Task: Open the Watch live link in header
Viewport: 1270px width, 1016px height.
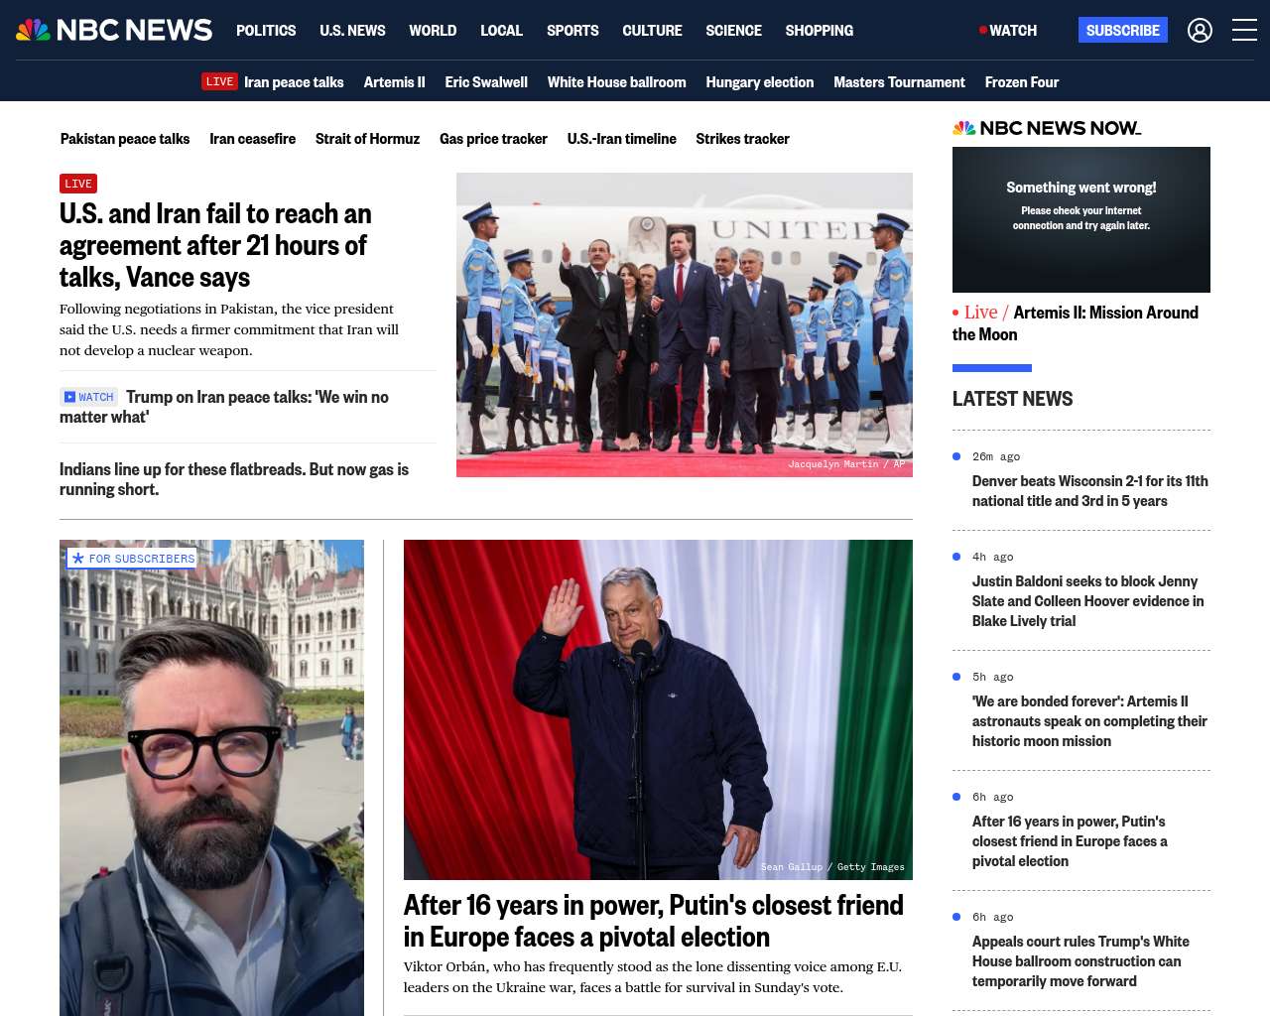Action: click(1008, 31)
